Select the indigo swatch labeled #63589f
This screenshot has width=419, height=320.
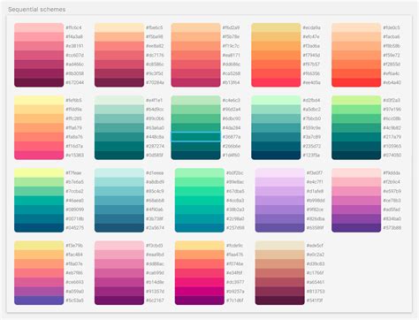pyautogui.click(x=280, y=228)
